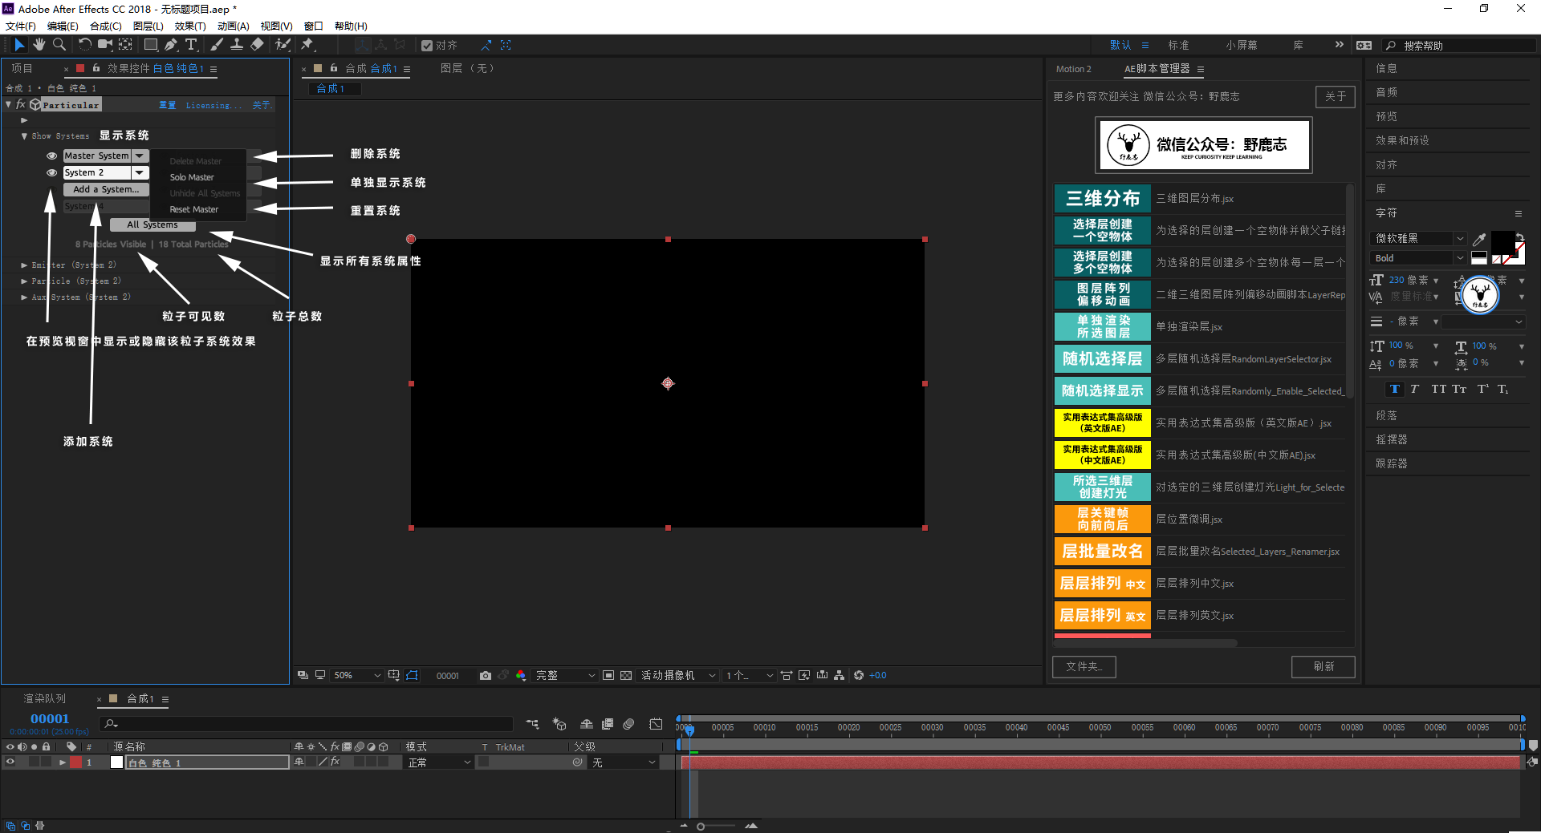Open the 活动摄像机 camera view dropdown
This screenshot has width=1541, height=833.
(677, 676)
